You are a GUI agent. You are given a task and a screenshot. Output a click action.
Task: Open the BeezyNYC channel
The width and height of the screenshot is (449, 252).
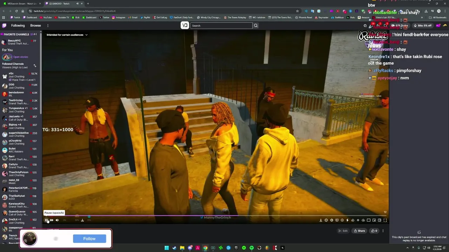pyautogui.click(x=20, y=42)
